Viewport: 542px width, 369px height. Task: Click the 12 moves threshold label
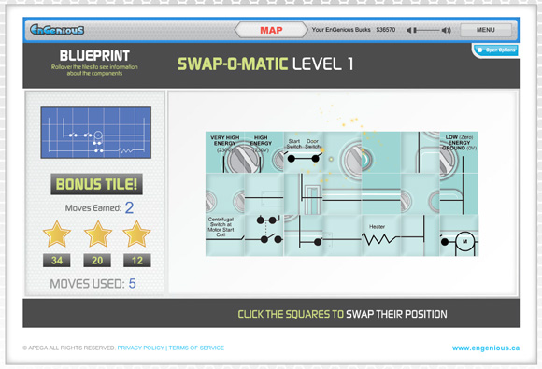click(x=137, y=260)
